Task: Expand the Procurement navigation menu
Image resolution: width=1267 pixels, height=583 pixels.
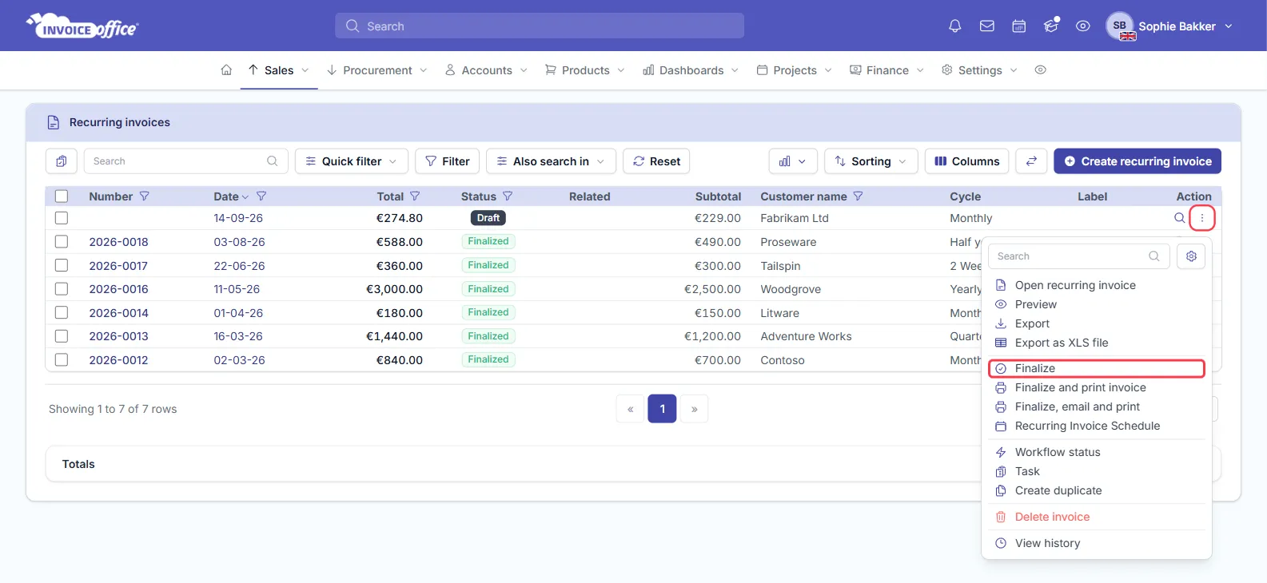Action: (x=377, y=70)
